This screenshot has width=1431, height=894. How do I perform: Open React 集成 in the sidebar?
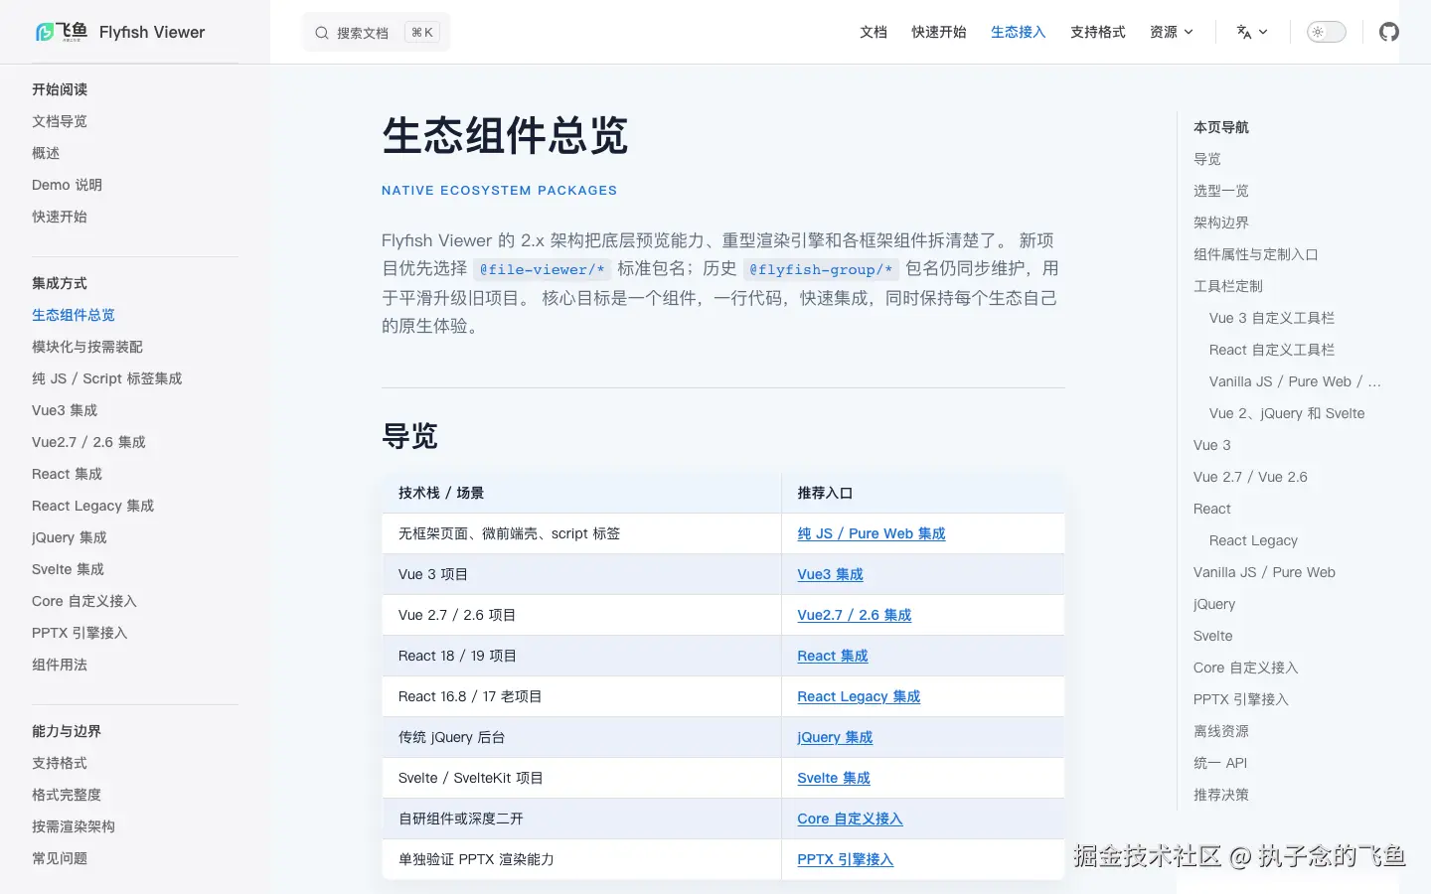click(67, 474)
